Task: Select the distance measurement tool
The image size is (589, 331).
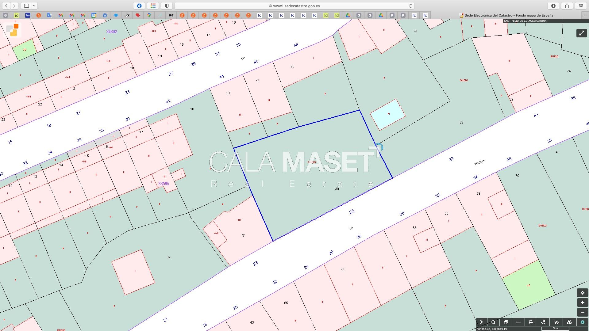Action: coord(518,322)
